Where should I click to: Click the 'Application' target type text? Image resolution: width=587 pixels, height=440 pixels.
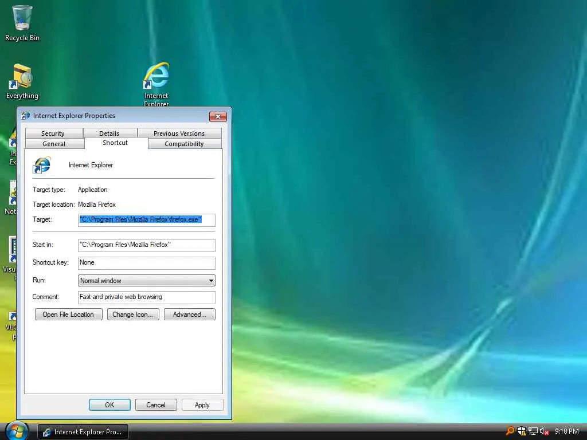click(92, 190)
